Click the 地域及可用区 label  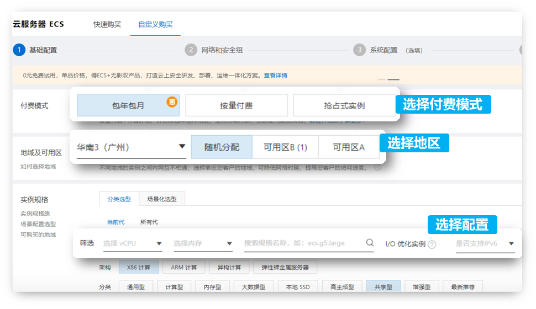tap(41, 153)
